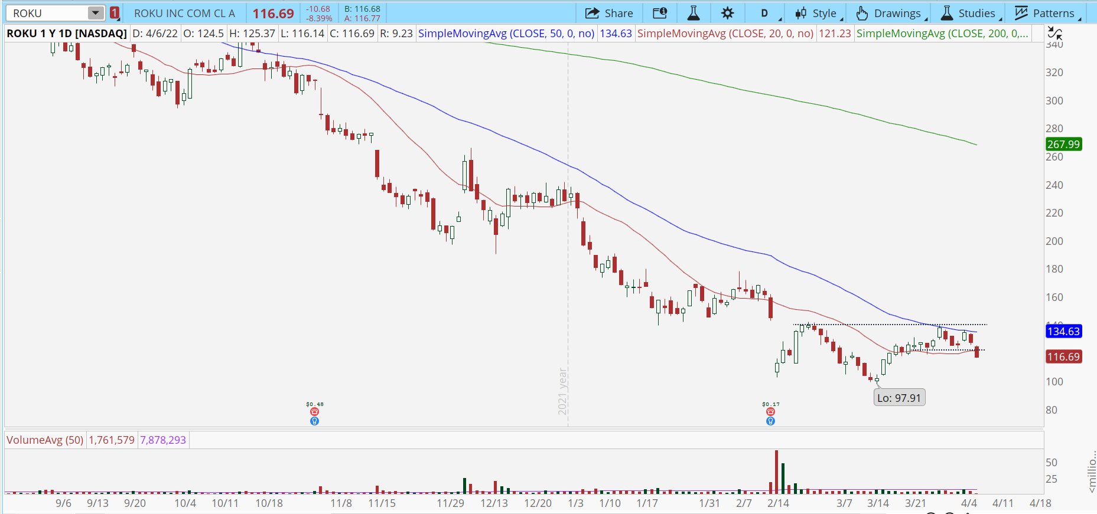Click the 80 level on the price axis
Viewport: 1097px width, 514px height.
pyautogui.click(x=1052, y=410)
